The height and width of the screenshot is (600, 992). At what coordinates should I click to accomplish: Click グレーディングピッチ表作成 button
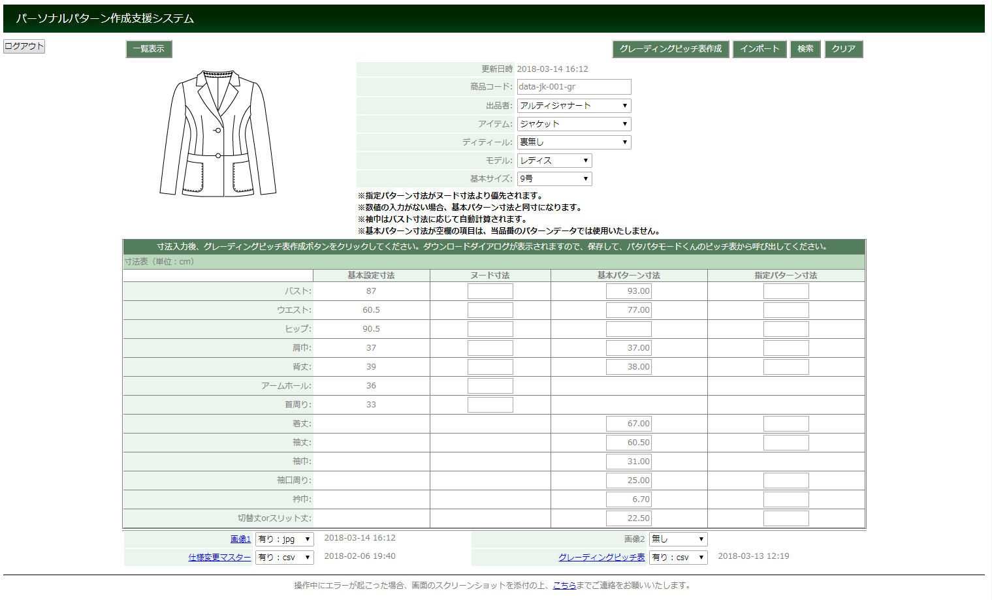pos(671,49)
